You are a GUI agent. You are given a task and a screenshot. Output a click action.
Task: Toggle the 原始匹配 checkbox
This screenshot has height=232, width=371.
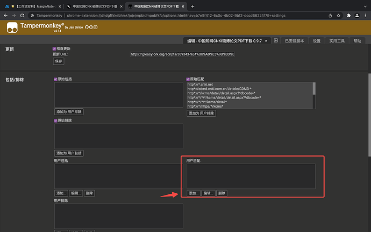click(x=188, y=79)
